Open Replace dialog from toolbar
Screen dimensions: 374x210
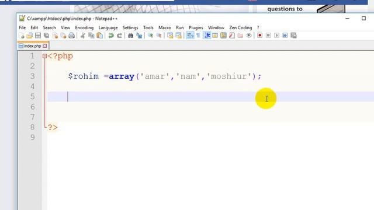pyautogui.click(x=139, y=36)
